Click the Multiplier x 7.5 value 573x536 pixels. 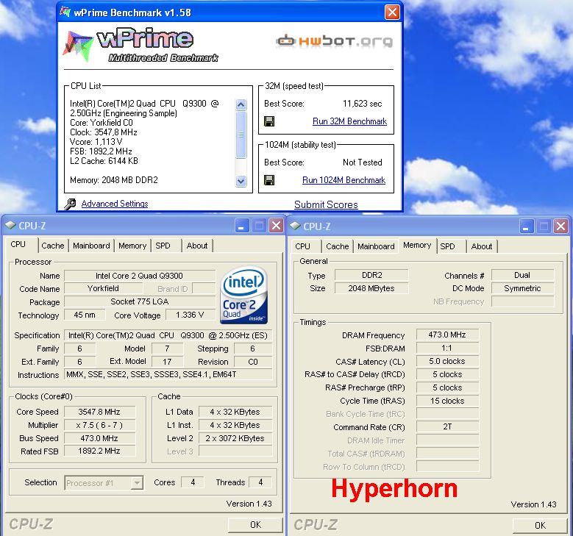[99, 425]
